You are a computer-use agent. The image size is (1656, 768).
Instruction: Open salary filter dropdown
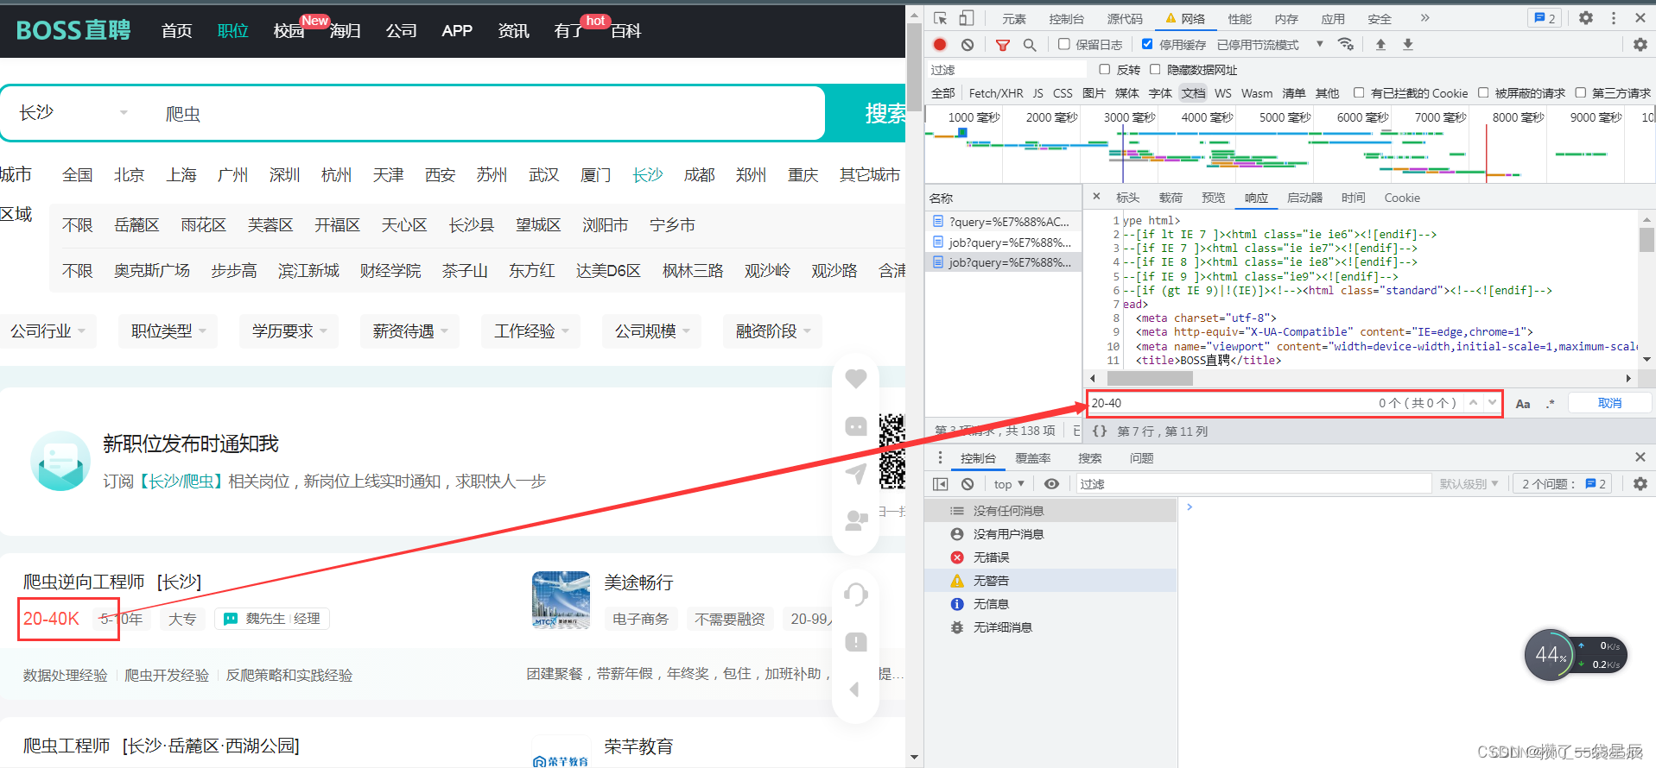pos(410,331)
